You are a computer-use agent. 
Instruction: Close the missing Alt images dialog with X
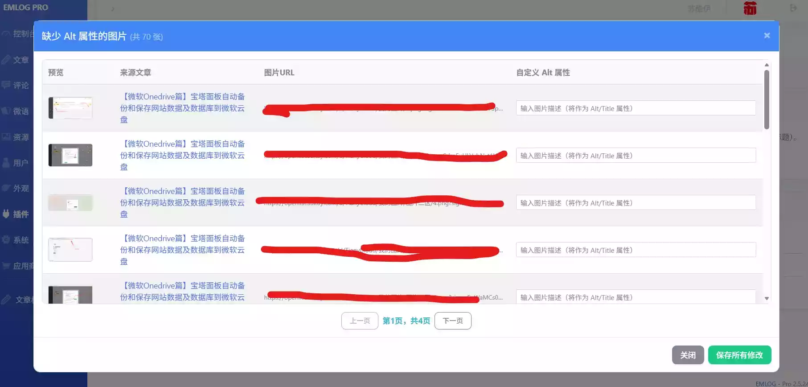pyautogui.click(x=767, y=36)
